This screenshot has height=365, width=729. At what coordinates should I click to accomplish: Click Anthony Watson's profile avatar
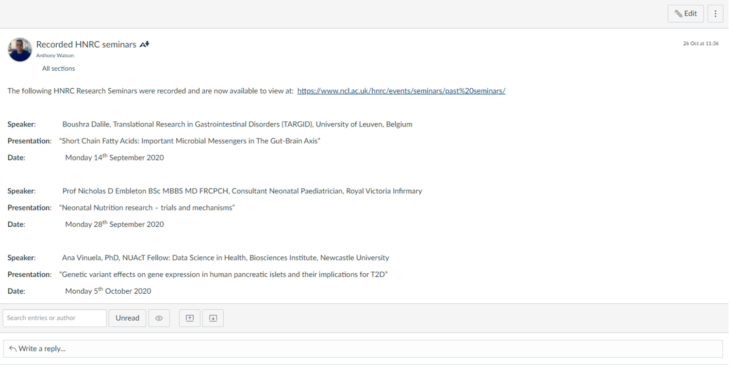(20, 49)
